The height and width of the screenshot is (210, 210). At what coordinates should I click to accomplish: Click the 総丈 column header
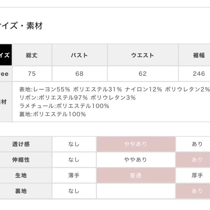(x=32, y=55)
